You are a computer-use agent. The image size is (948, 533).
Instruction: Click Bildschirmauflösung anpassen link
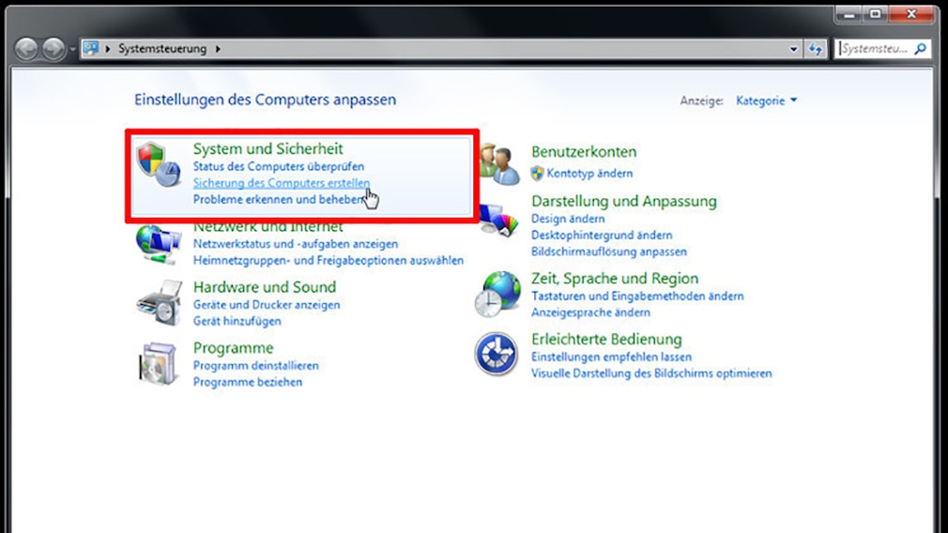(x=609, y=251)
